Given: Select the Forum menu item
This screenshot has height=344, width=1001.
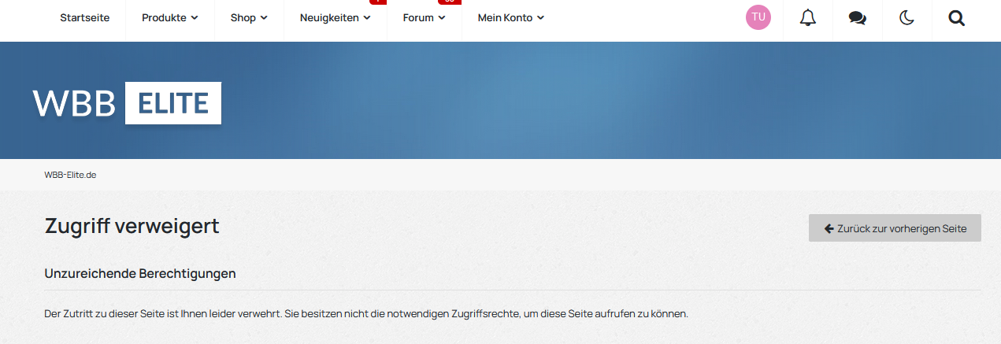Looking at the screenshot, I should coord(418,17).
